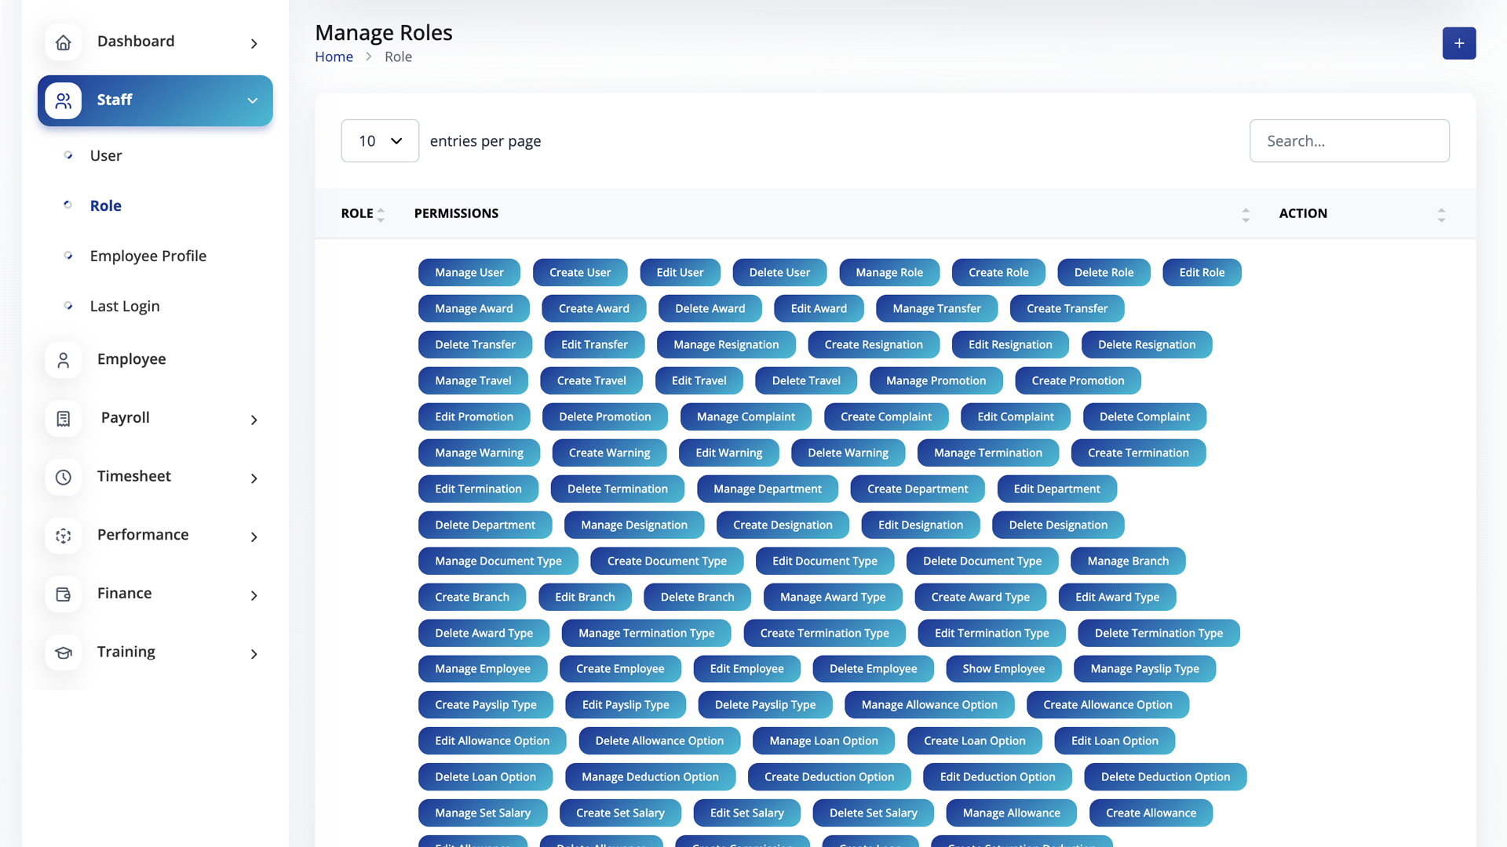1507x847 pixels.
Task: Click the Finance wallet icon
Action: pyautogui.click(x=64, y=594)
